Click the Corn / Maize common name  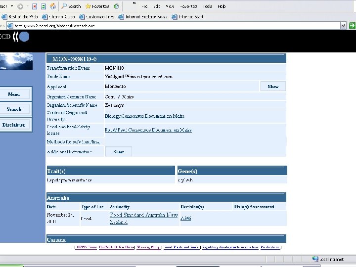[119, 97]
